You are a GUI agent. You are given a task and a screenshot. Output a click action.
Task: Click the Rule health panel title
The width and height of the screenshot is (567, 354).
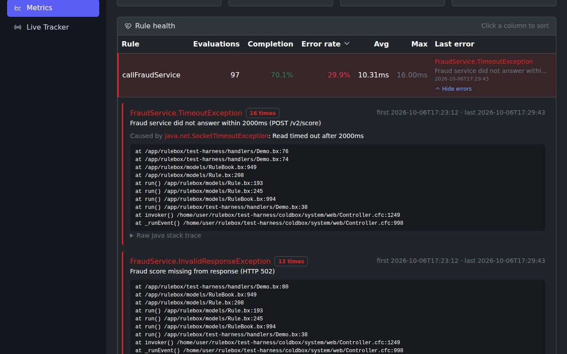coord(155,26)
